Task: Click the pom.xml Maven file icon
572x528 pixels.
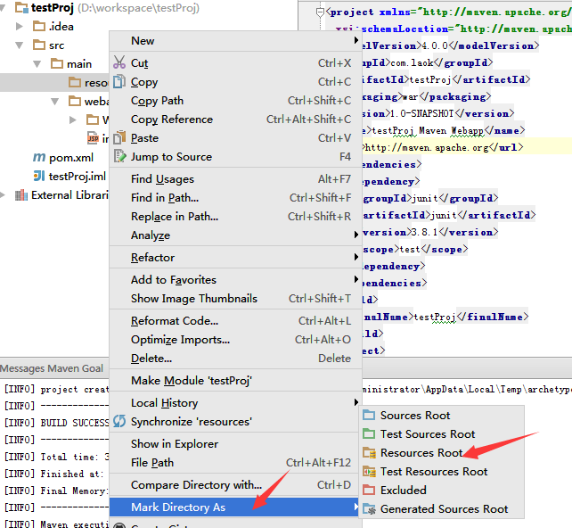Action: click(38, 158)
